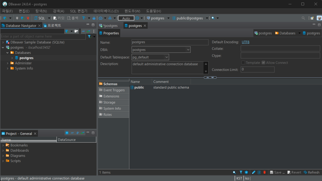Click the blue magnifier search toolbar icon
Image resolution: width=322 pixels, height=181 pixels.
click(x=213, y=18)
